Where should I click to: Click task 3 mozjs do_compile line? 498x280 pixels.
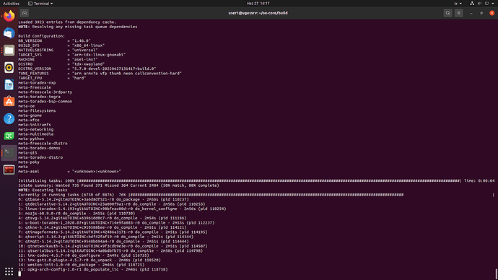77,214
